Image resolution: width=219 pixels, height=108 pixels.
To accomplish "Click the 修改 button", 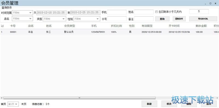I will coord(169,104).
